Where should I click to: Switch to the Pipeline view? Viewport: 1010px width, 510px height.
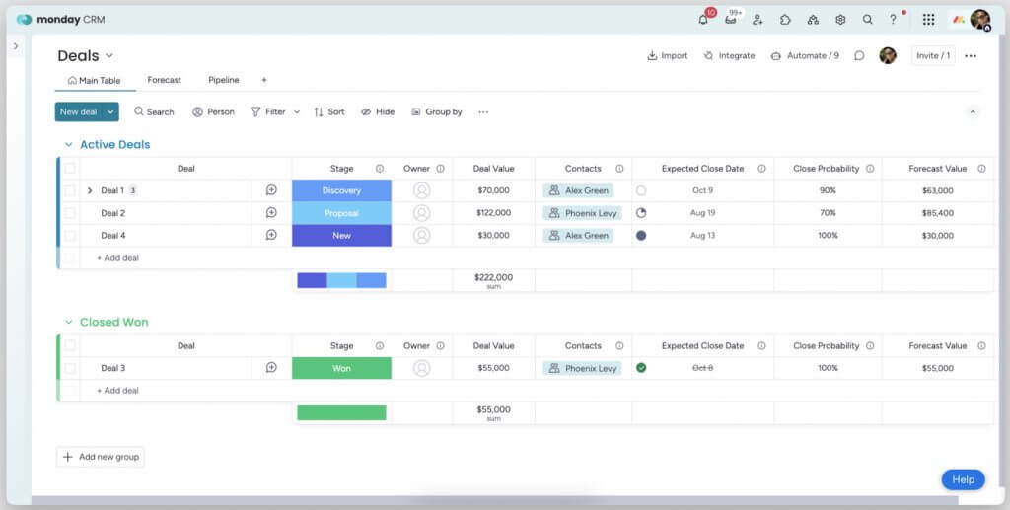[x=224, y=80]
